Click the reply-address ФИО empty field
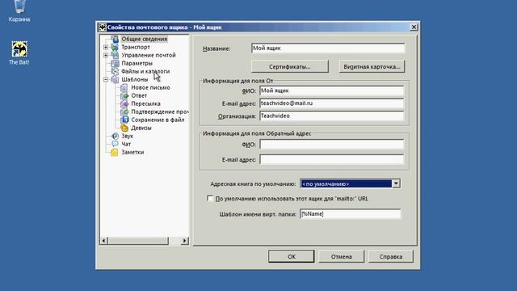Image resolution: width=517 pixels, height=291 pixels. (x=331, y=145)
